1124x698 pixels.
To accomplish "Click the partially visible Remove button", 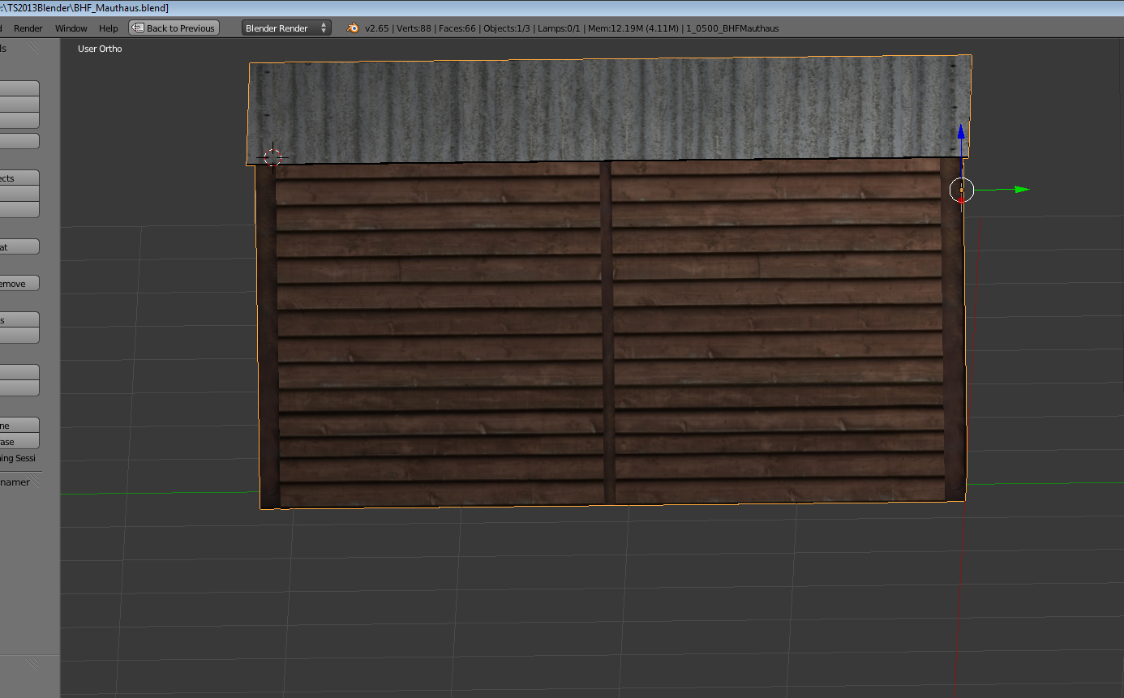I will 19,284.
